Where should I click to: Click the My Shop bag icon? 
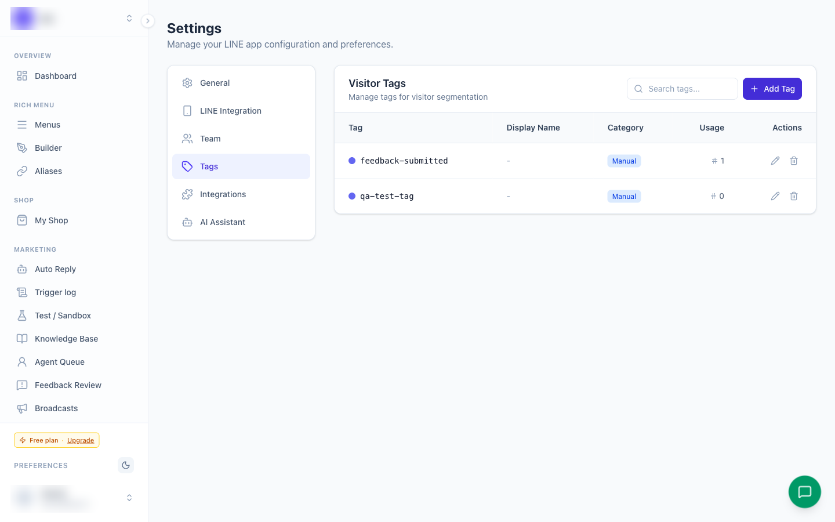[x=22, y=220]
